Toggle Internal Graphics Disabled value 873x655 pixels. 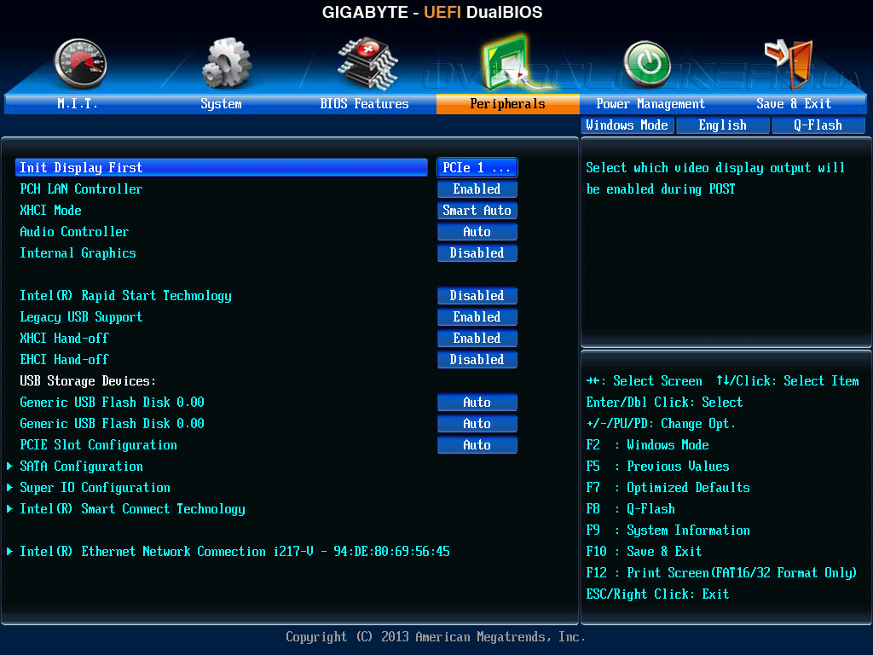[477, 252]
